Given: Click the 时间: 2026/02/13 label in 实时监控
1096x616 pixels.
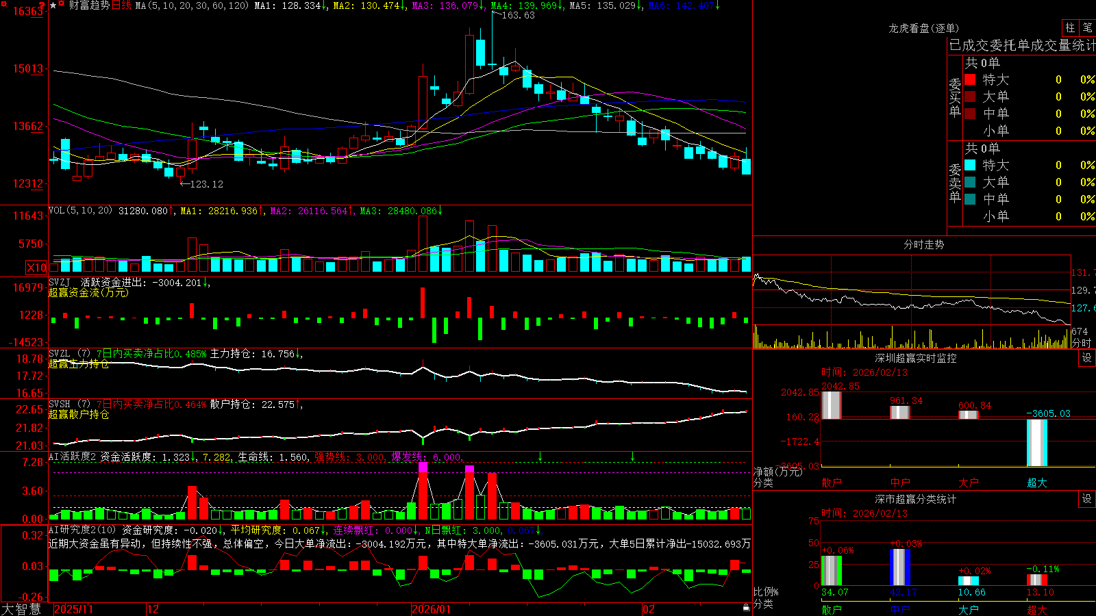Looking at the screenshot, I should click(x=864, y=372).
